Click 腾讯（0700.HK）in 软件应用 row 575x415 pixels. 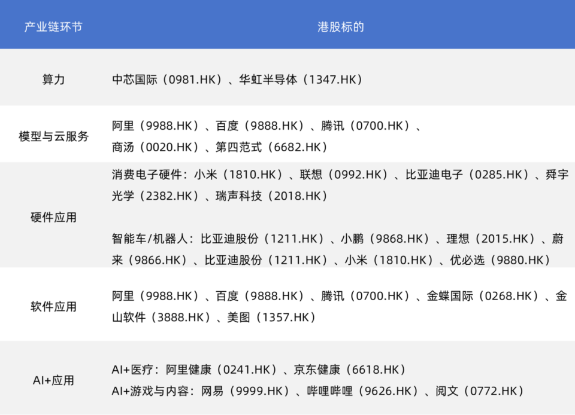pos(368,296)
